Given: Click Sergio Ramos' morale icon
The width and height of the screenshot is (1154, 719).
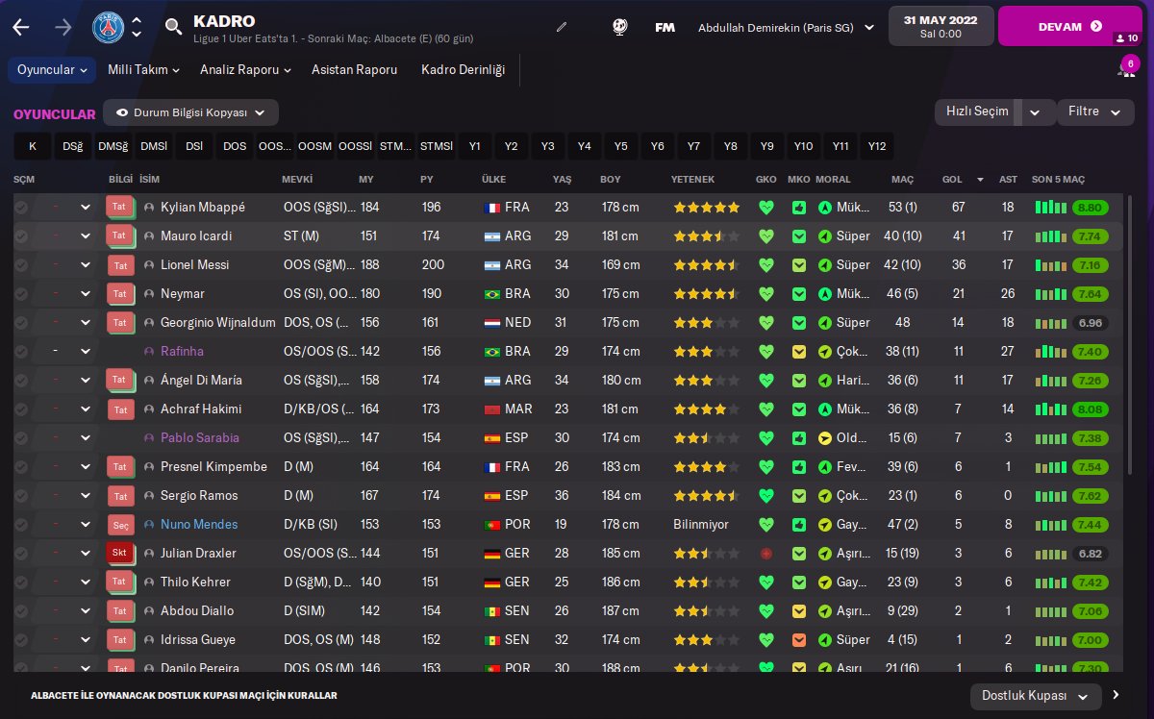Looking at the screenshot, I should coord(824,496).
